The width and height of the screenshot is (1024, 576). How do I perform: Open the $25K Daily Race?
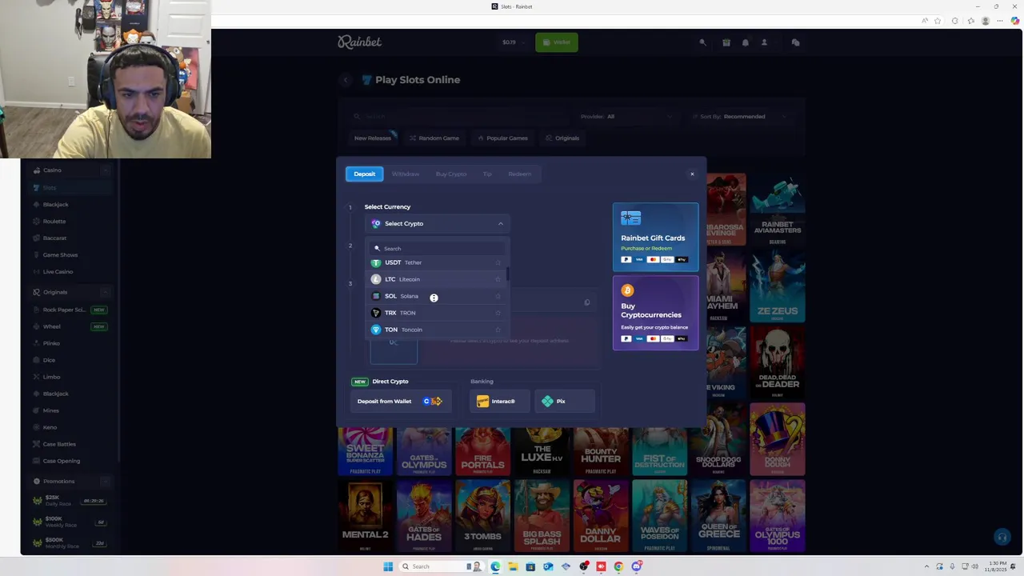point(69,500)
